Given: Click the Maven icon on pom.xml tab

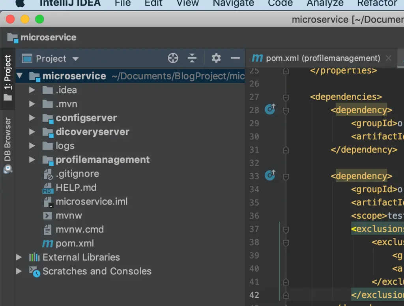Looking at the screenshot, I should [257, 58].
